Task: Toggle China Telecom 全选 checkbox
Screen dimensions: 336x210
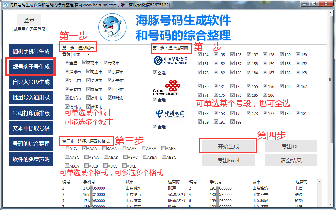Action: [155, 127]
